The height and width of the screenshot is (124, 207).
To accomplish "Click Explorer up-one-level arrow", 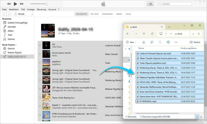I will pos(144,34).
